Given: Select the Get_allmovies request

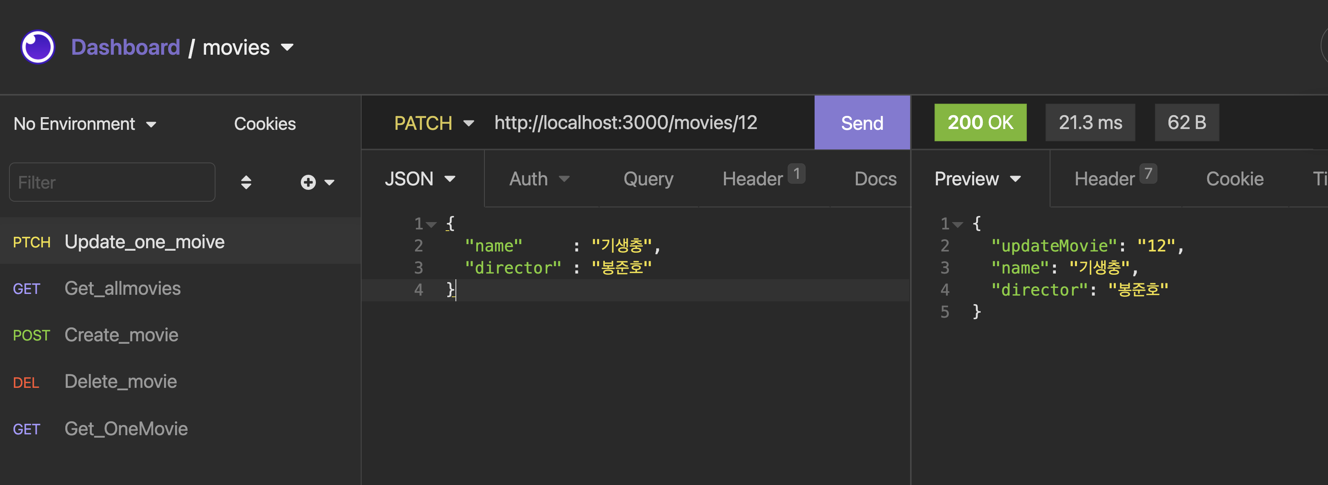Looking at the screenshot, I should (122, 288).
